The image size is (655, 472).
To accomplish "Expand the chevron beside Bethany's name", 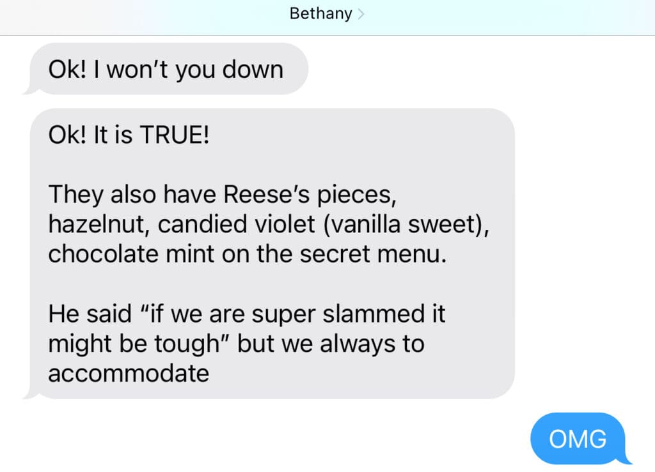I will (x=361, y=15).
